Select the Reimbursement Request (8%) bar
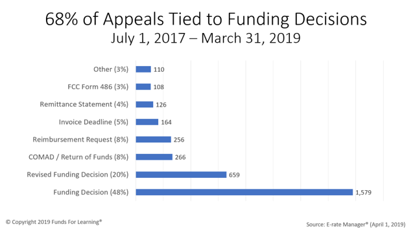415x238 pixels. 154,139
